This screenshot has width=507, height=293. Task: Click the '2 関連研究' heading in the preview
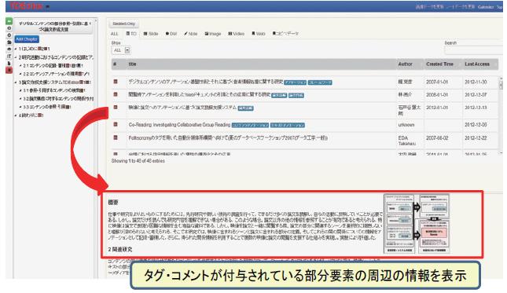(x=120, y=249)
